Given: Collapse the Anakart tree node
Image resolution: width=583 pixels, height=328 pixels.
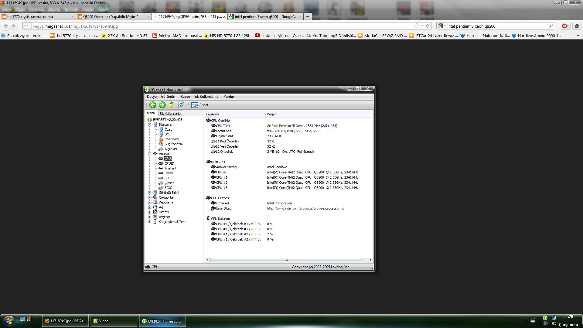Looking at the screenshot, I should pos(149,154).
